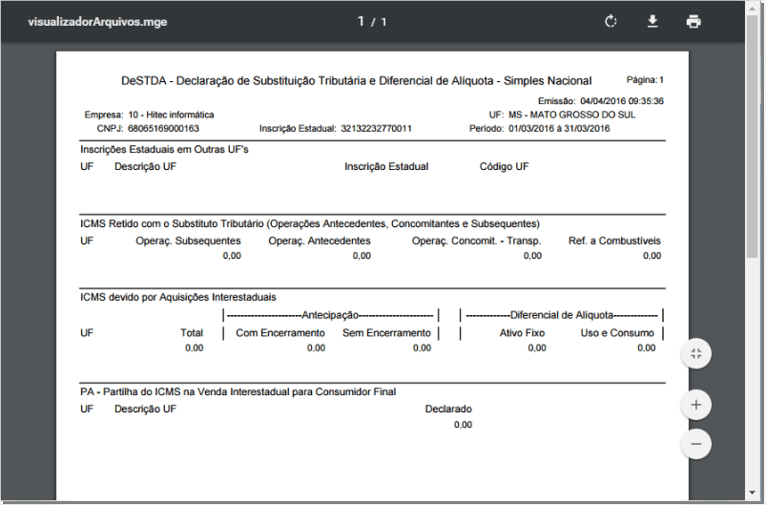Click 'Operaç. Subsequentes' column header
The width and height of the screenshot is (766, 505).
point(188,241)
